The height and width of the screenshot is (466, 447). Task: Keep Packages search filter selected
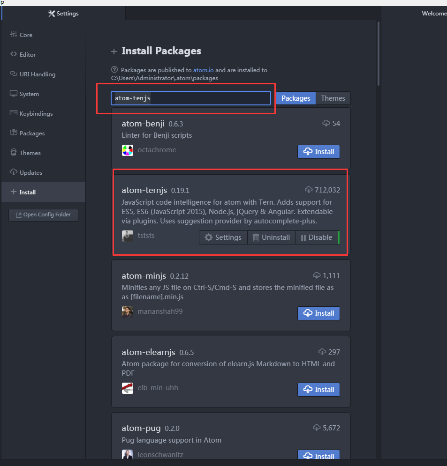point(295,98)
